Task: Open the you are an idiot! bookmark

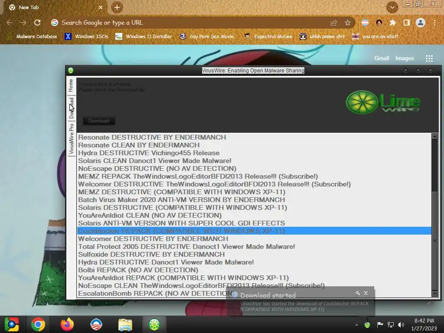Action: pyautogui.click(x=375, y=36)
